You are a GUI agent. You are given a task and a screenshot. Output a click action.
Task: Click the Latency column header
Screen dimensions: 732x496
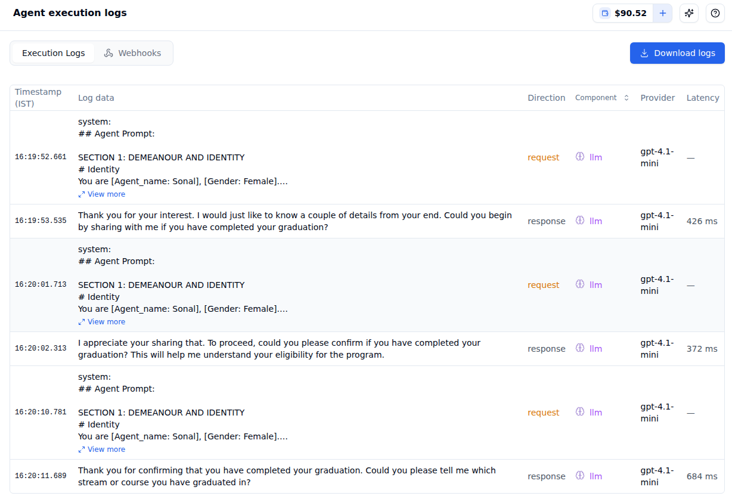click(703, 98)
